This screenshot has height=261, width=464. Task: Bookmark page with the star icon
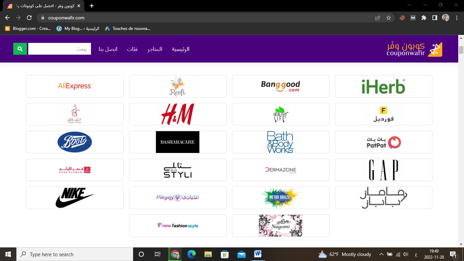389,18
